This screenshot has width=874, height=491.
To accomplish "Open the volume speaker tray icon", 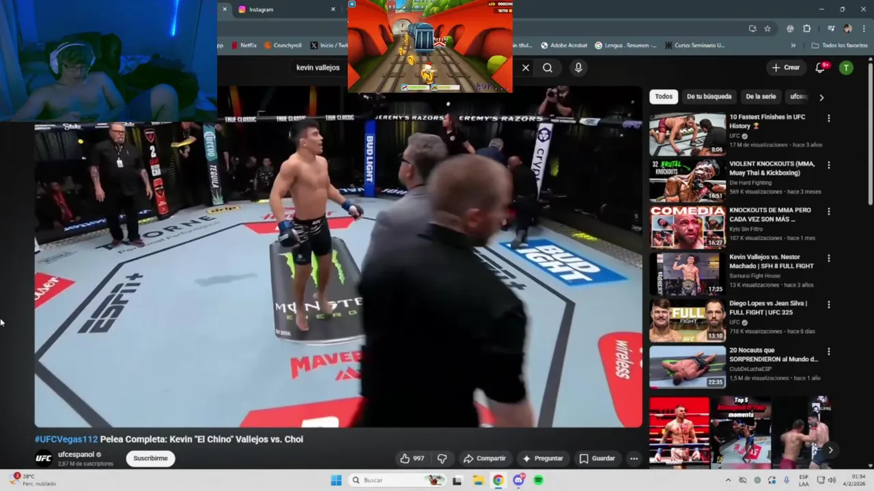I will pyautogui.click(x=832, y=480).
